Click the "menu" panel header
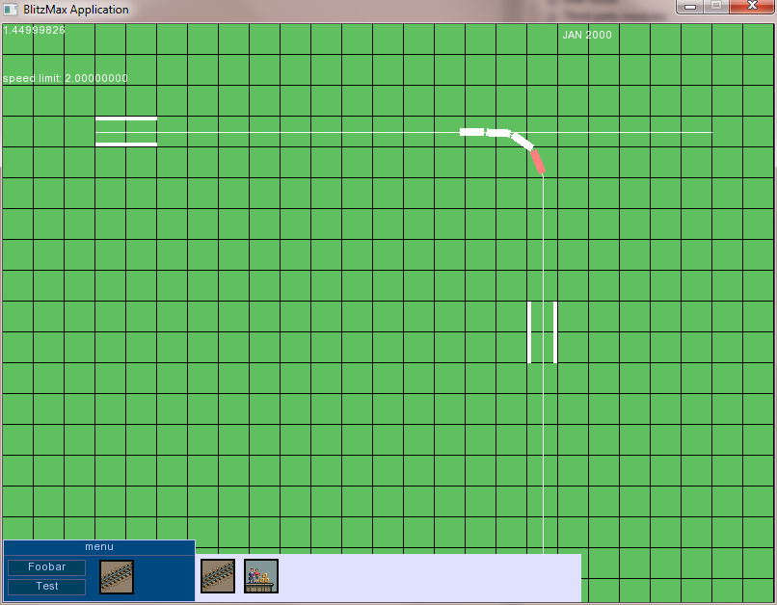Image resolution: width=777 pixels, height=605 pixels. click(x=99, y=547)
